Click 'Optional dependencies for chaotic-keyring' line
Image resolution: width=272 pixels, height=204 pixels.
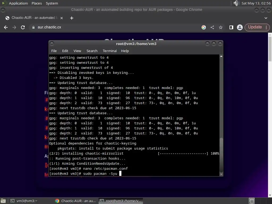93,143
